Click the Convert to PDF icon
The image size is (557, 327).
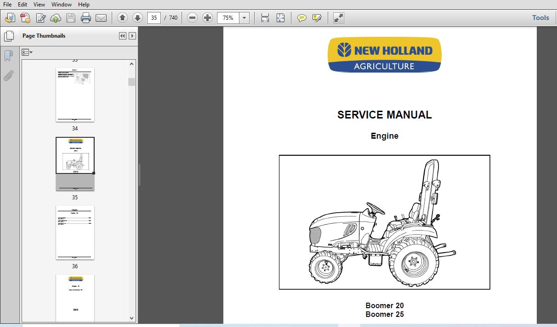click(x=25, y=18)
